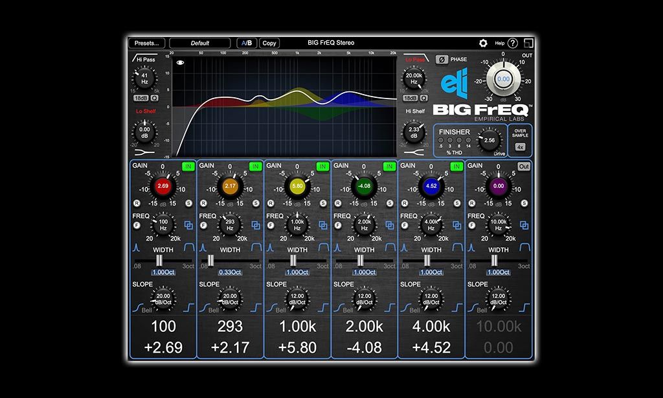Click the link icon on the 100 Hz band
This screenshot has width=663, height=398.
(188, 225)
